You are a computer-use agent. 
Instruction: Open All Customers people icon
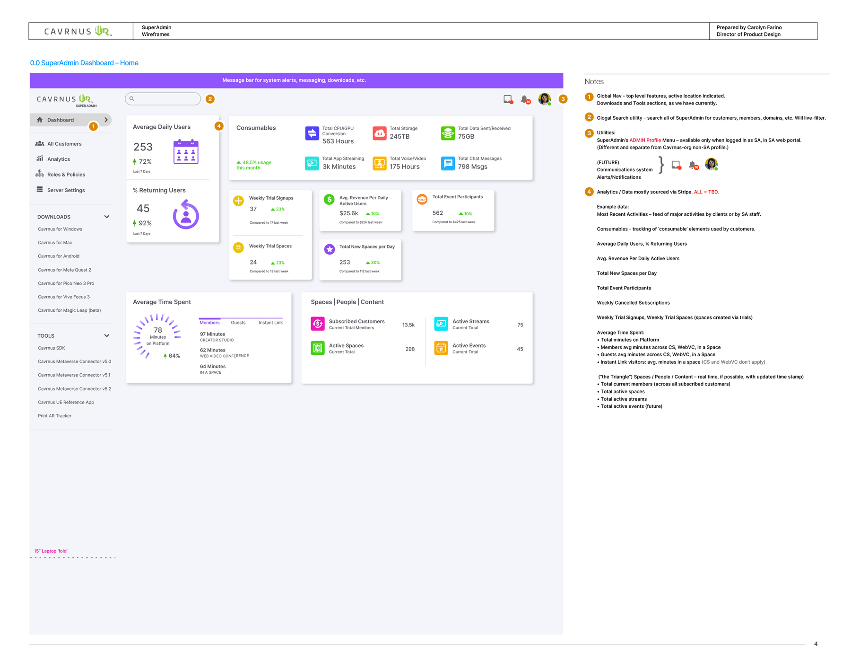coord(40,143)
